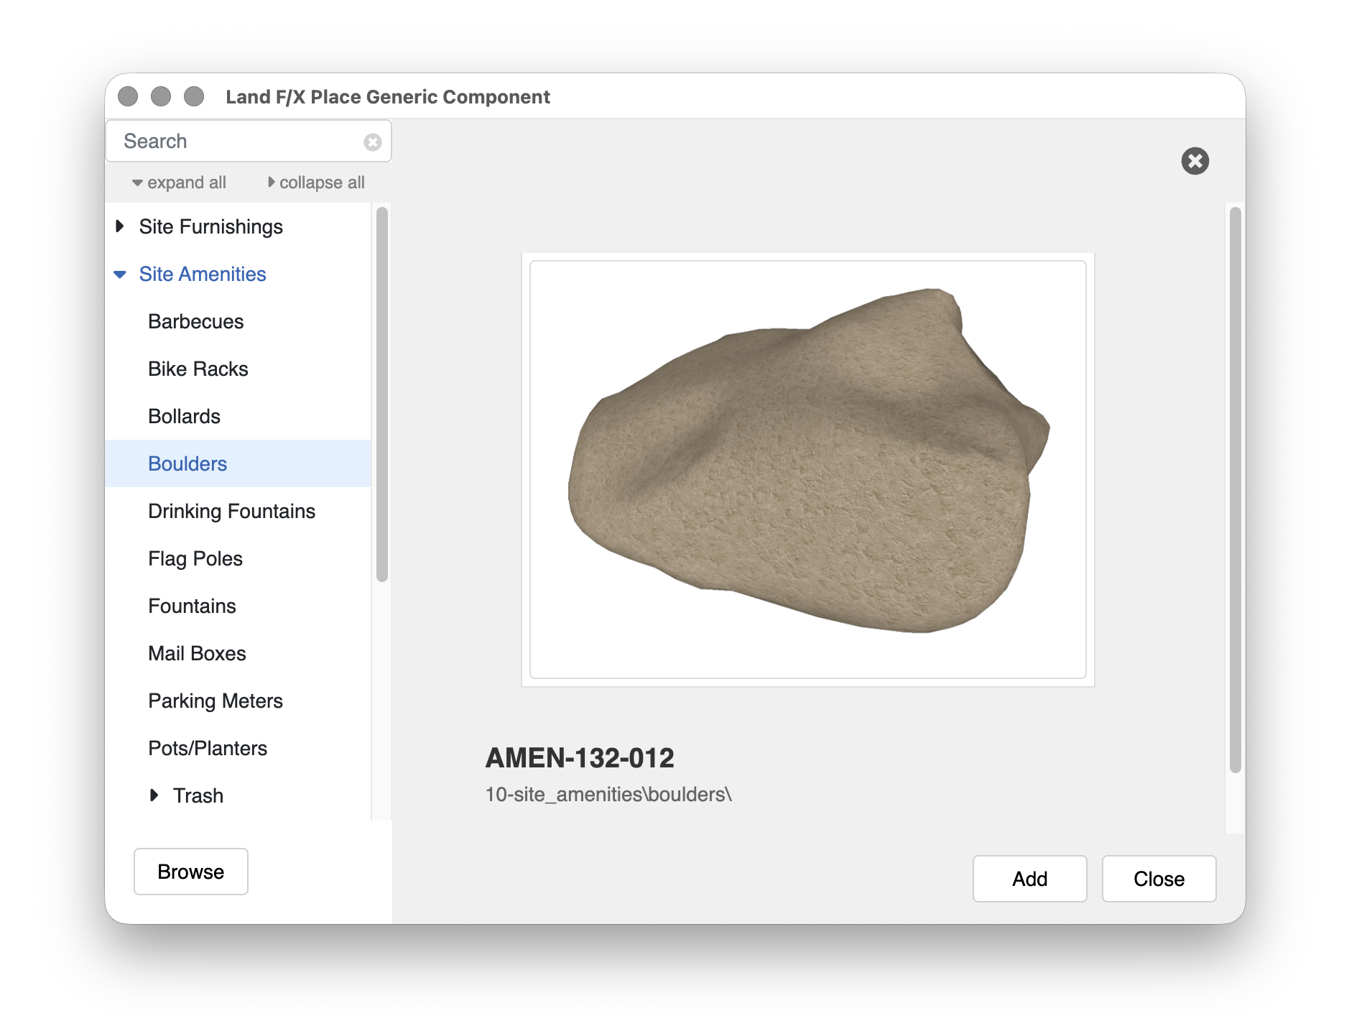The image size is (1362, 1016).
Task: Select the Boulders category
Action: (x=238, y=463)
